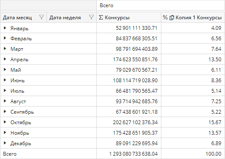Expand the Декабрь row
Viewport: 225px width, 159px height.
coord(5,143)
